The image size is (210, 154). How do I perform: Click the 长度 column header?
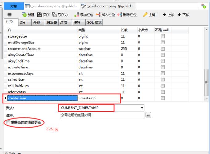click(x=129, y=30)
